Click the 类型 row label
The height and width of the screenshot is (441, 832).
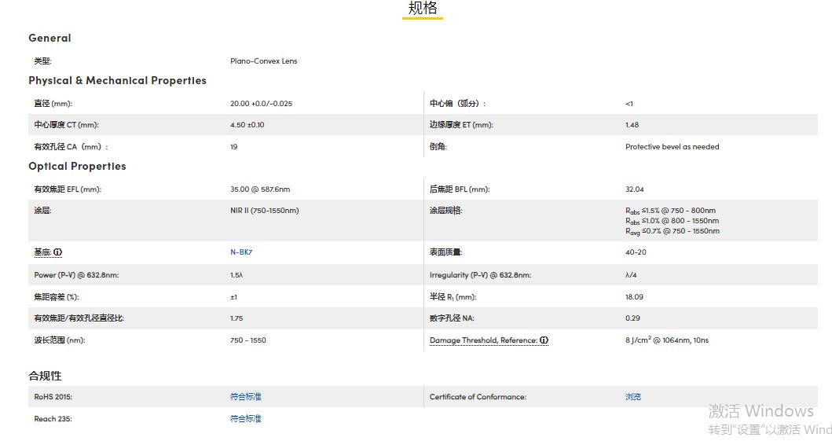pyautogui.click(x=42, y=61)
